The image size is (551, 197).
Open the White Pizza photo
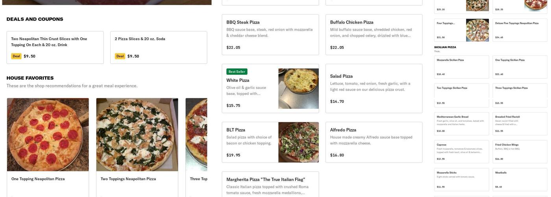[298, 89]
